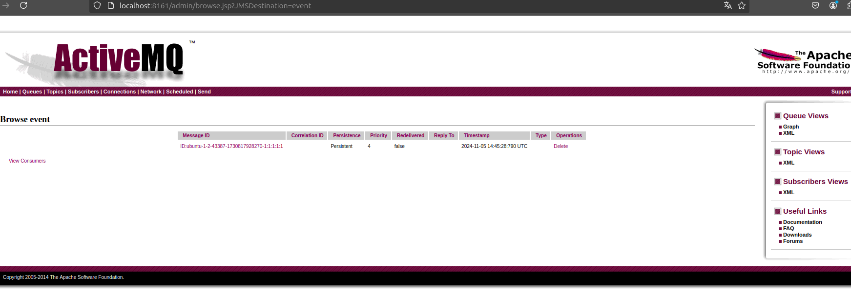
Task: Click the Queue Views heading
Action: (x=806, y=116)
